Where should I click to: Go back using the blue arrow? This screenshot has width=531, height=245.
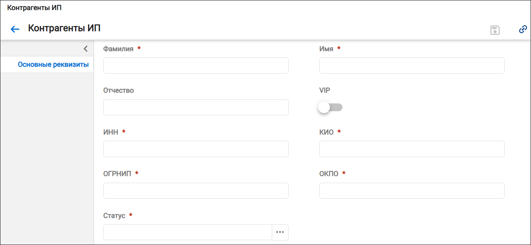15,29
